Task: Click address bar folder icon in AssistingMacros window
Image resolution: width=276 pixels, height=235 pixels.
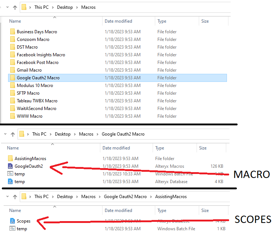Action: point(24,196)
